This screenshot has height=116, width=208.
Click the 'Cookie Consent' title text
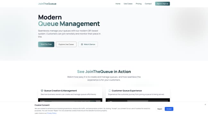[42, 105]
